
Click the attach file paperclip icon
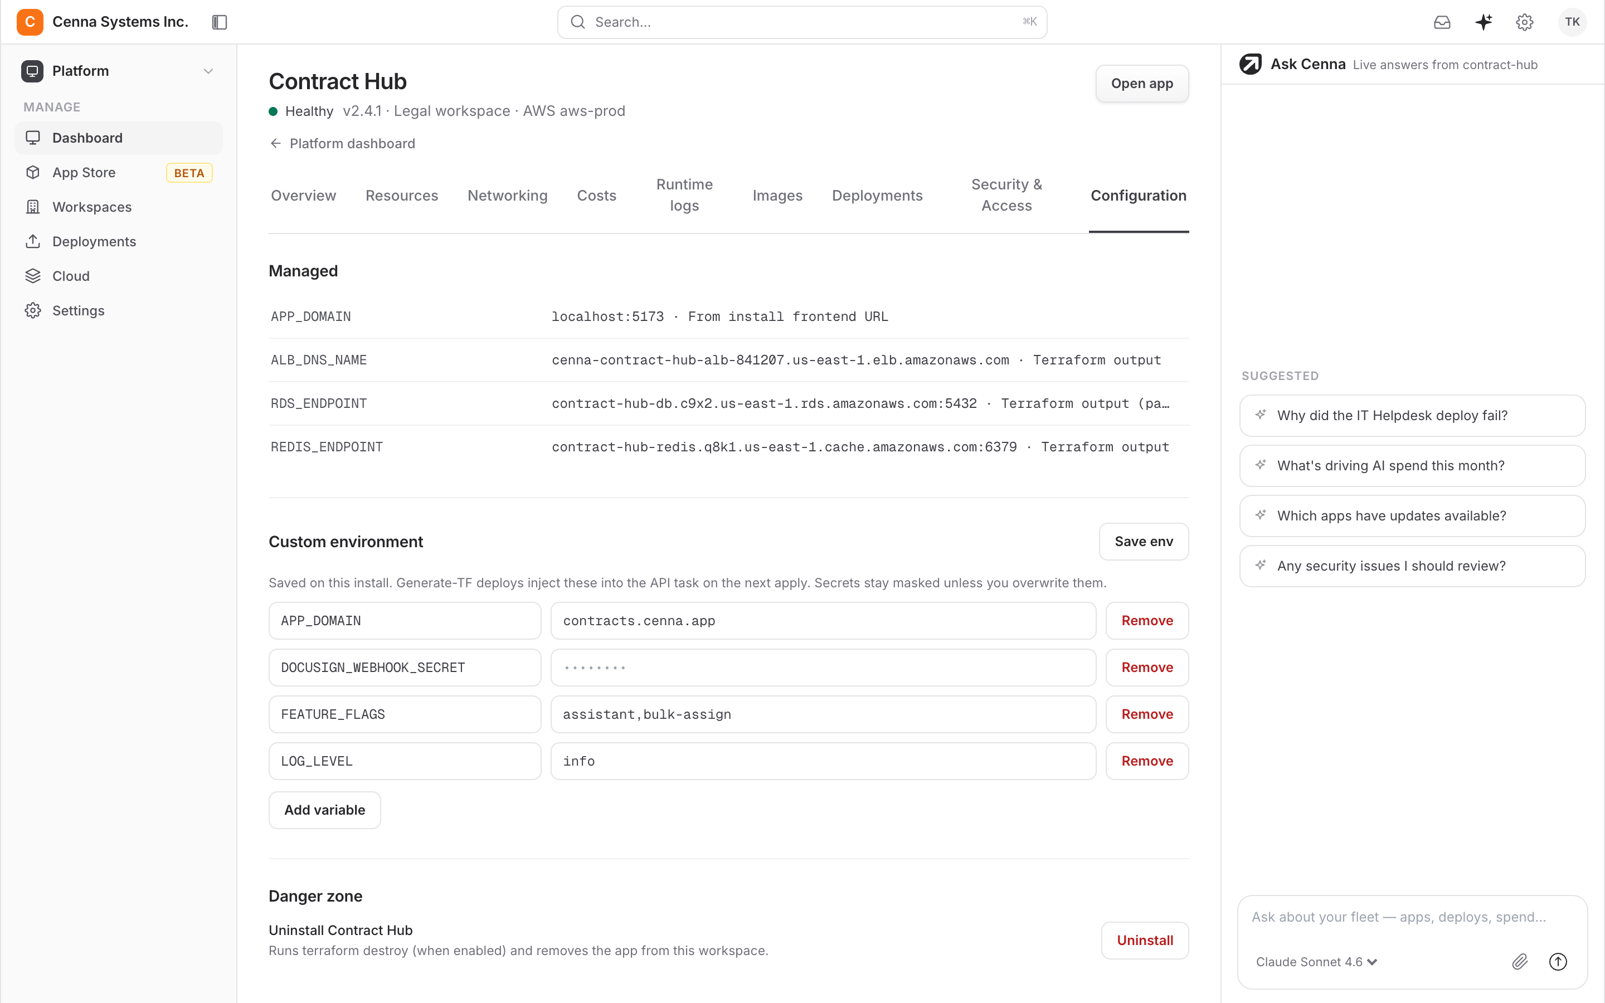click(1519, 961)
